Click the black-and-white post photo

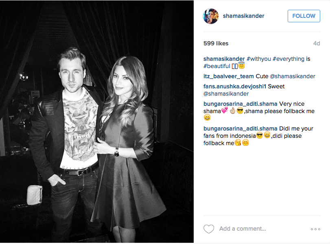pos(97,122)
